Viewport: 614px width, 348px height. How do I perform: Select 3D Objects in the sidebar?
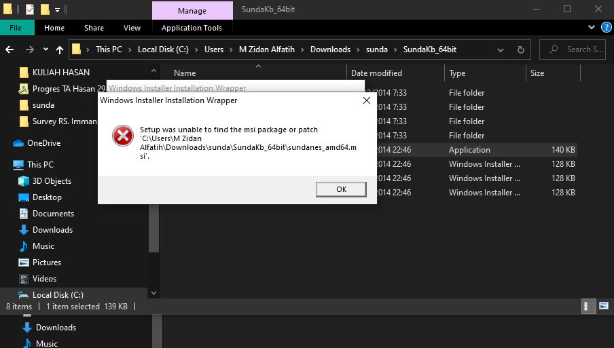52,181
